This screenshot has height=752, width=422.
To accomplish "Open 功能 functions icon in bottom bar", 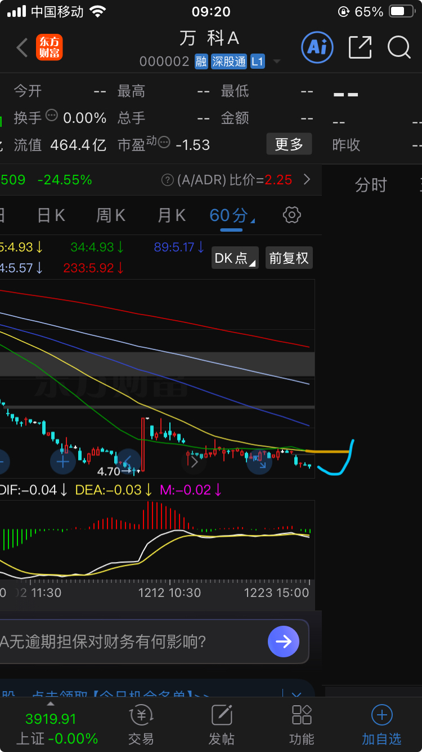I will click(302, 724).
